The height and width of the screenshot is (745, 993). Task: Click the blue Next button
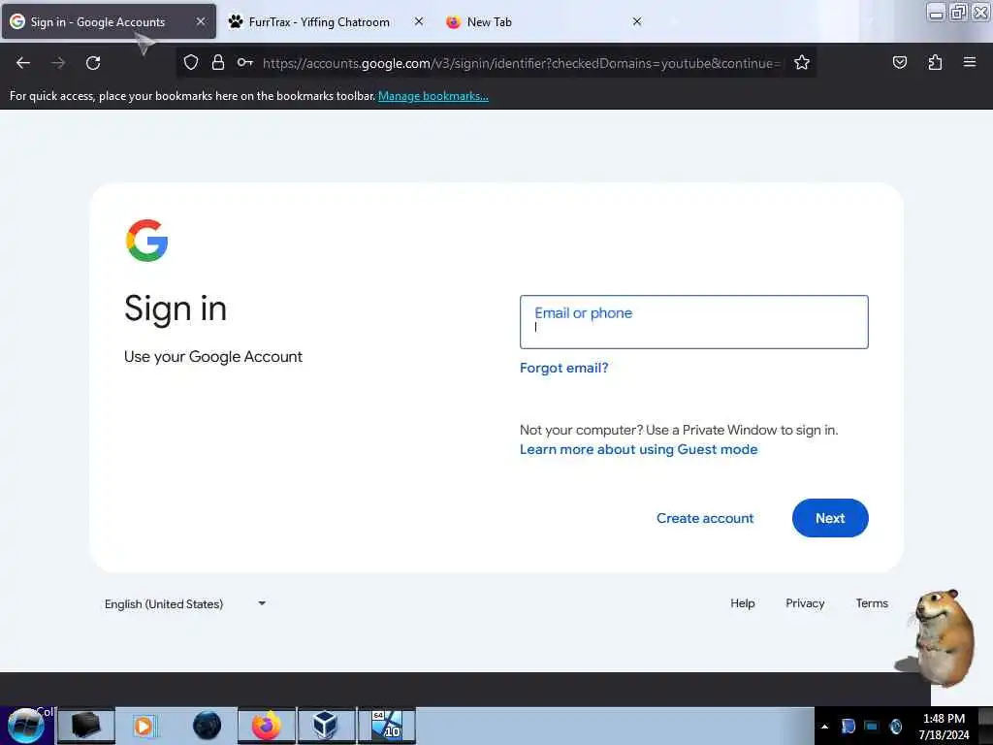click(830, 518)
